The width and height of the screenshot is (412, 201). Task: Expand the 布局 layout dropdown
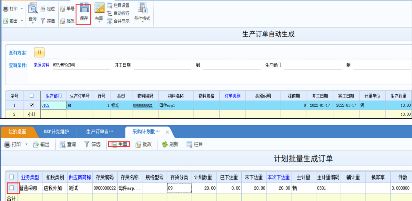(99, 22)
